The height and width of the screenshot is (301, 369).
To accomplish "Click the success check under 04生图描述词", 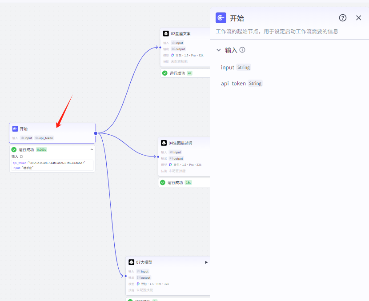I will tap(163, 182).
